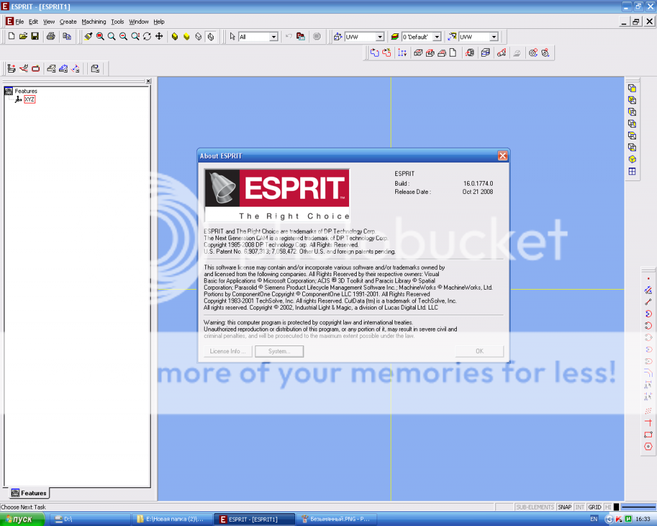Click the red-lens zoom magnifier icon
Viewport: 657px width, 526px height.
(100, 37)
